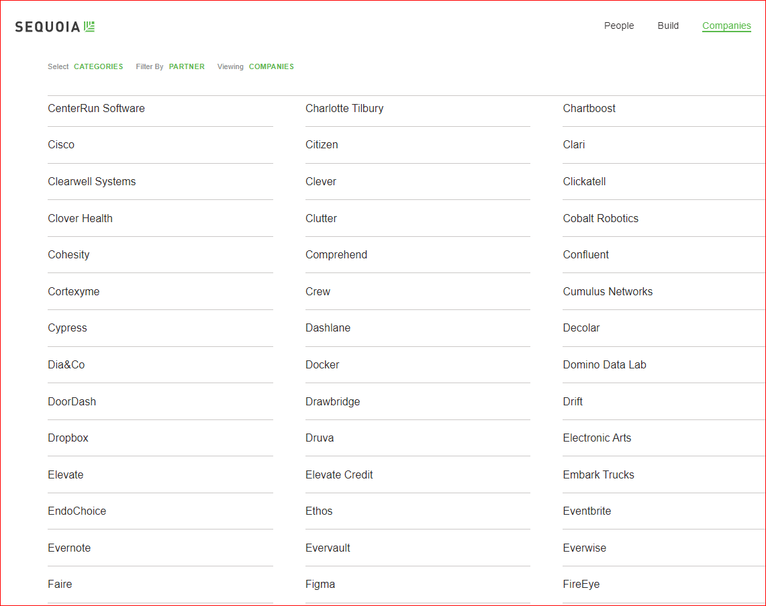Open CenterRun Software company link
Image resolution: width=766 pixels, height=606 pixels.
(96, 109)
